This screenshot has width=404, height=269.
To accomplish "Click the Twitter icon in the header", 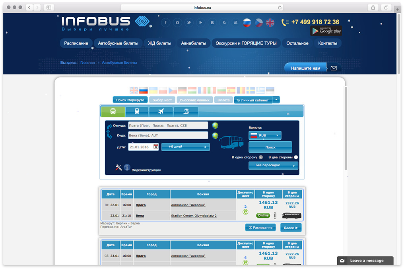I will [x=189, y=23].
